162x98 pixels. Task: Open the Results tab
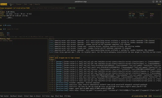point(37,4)
